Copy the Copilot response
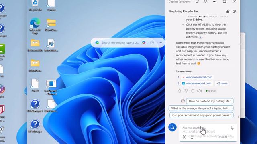Screen dimensions: 257x144 (x=193, y=91)
